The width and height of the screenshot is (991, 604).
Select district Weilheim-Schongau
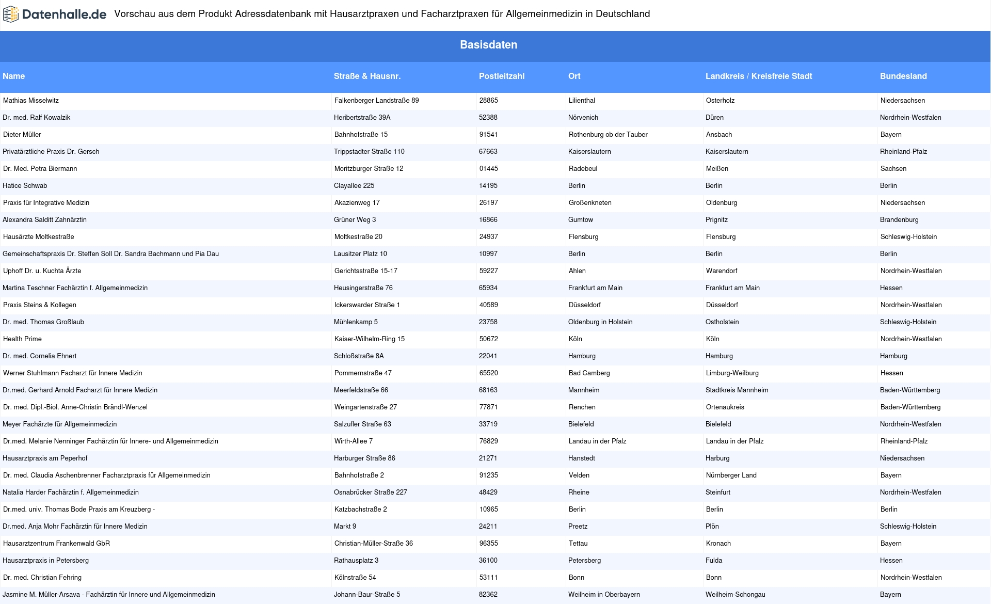point(736,594)
